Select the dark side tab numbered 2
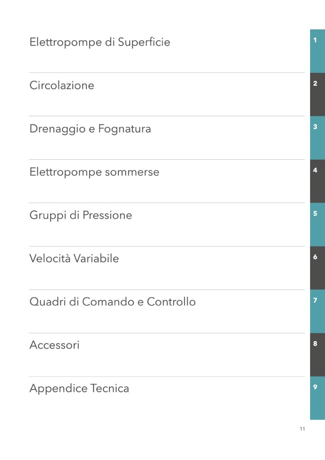This screenshot has width=325, height=460. click(317, 94)
